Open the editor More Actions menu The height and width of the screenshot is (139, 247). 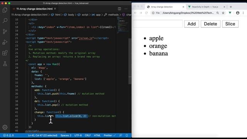[126, 9]
